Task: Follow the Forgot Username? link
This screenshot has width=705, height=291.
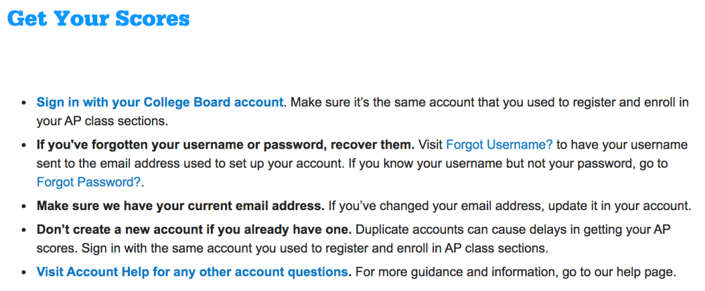Action: tap(499, 145)
